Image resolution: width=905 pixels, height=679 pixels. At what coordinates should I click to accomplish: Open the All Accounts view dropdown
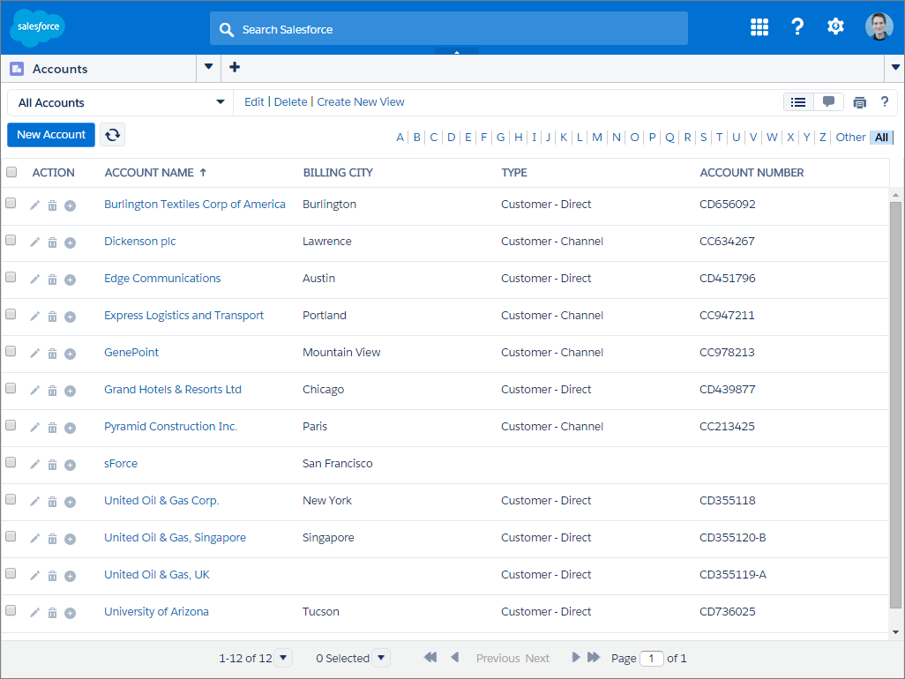click(x=120, y=102)
